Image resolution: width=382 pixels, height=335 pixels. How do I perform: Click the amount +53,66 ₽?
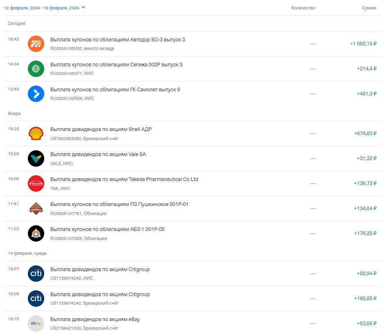point(367,323)
